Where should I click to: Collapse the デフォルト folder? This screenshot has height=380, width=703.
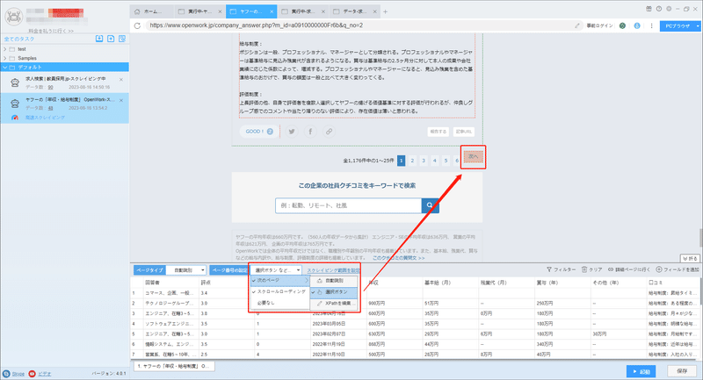click(5, 68)
